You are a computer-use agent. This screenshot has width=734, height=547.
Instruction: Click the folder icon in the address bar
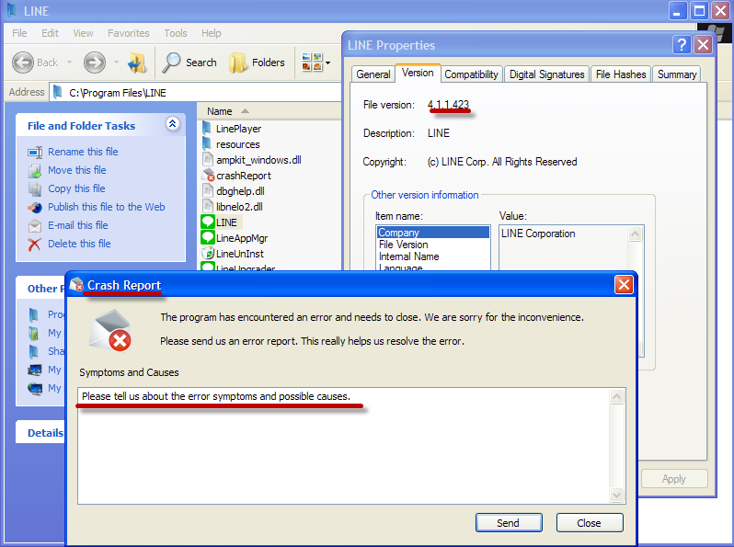(58, 92)
